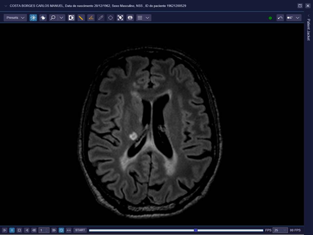Select the magnifier zoom tool
Image resolution: width=313 pixels, height=235 pixels.
click(x=53, y=18)
